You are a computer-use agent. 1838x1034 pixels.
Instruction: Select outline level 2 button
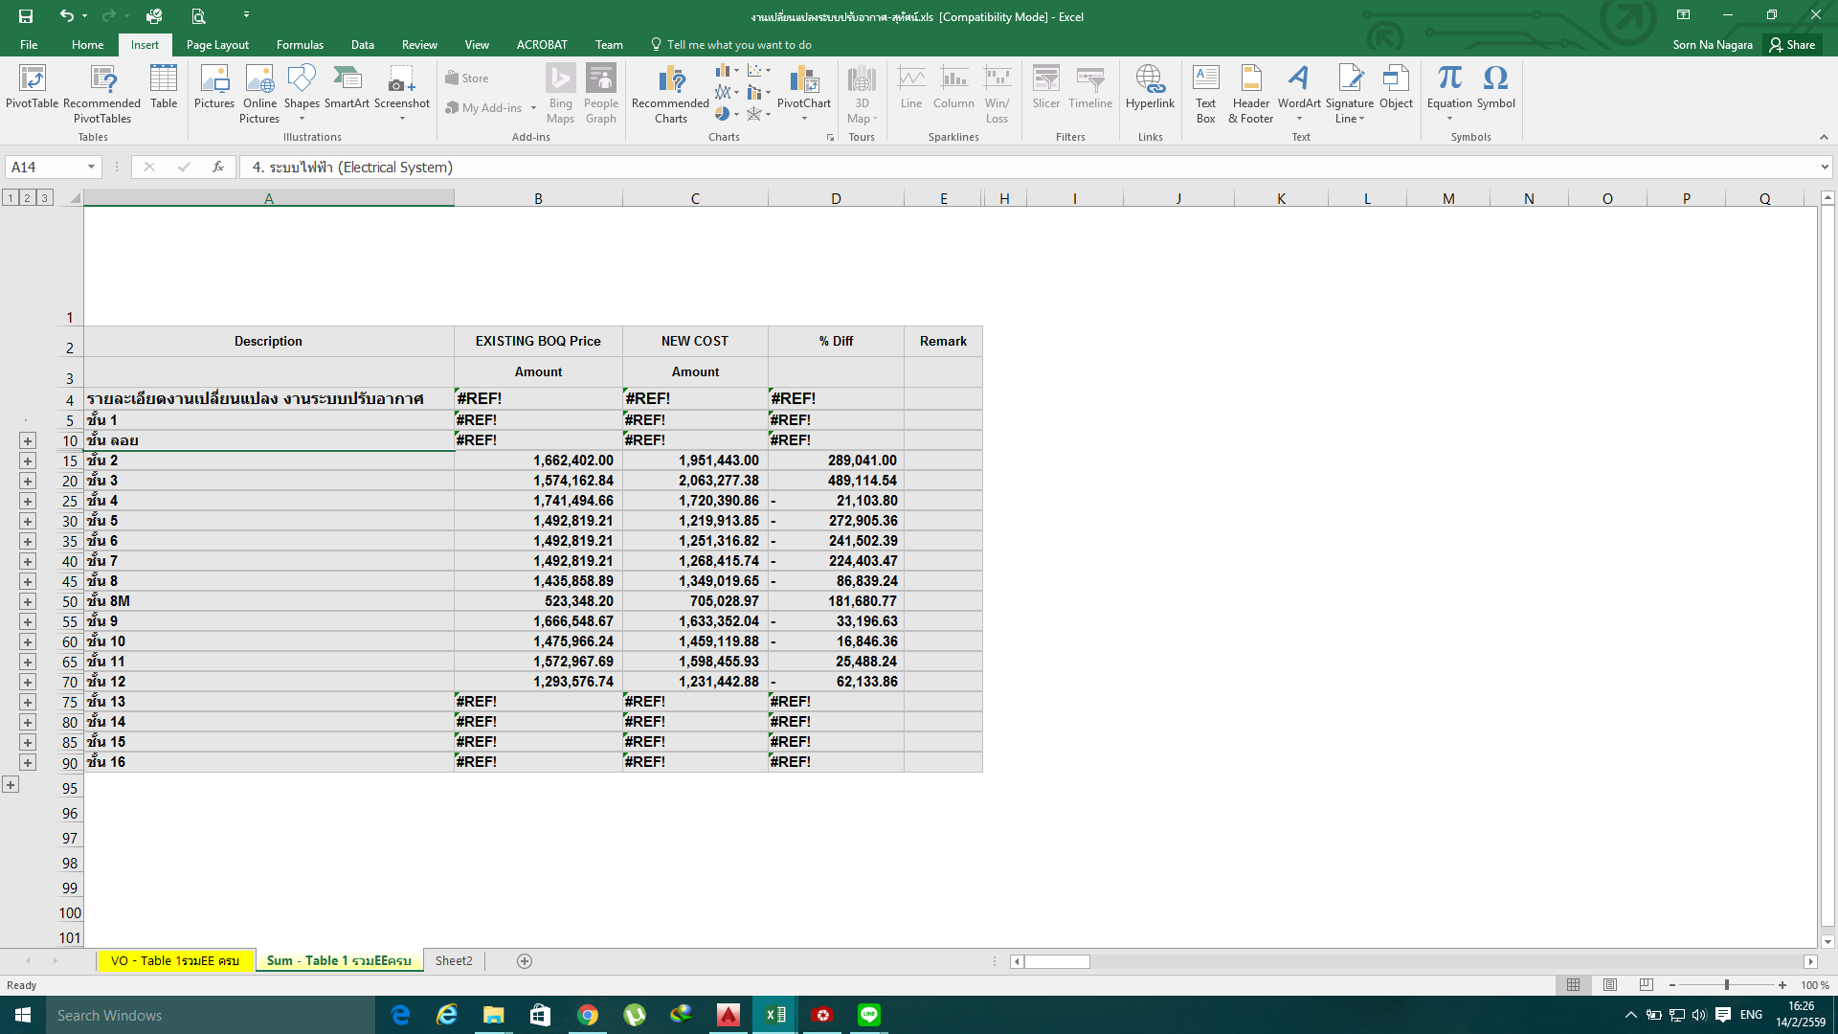pyautogui.click(x=27, y=198)
